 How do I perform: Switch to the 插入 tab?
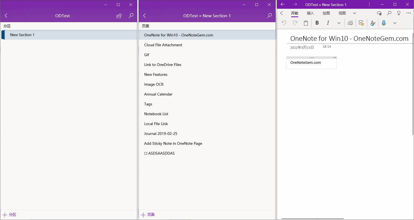(311, 13)
